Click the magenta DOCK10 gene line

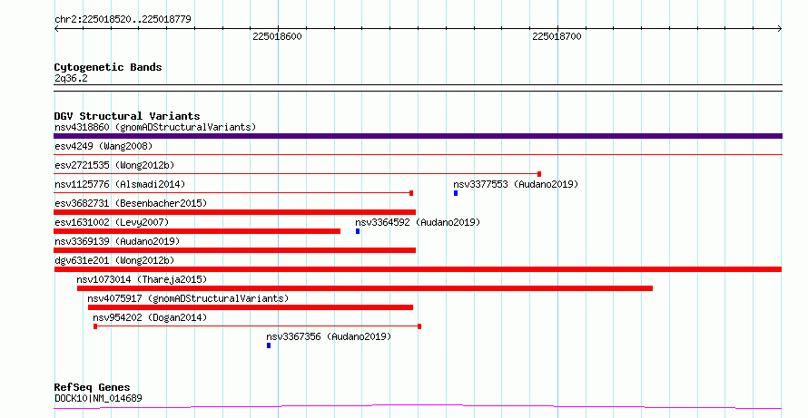418,407
